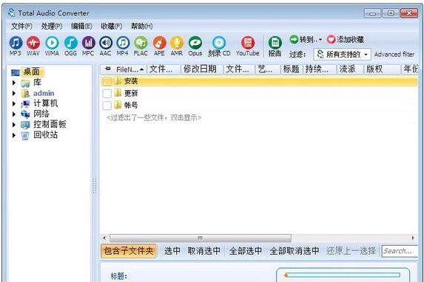Check the box for 更新 folder
The height and width of the screenshot is (282, 424).
click(107, 93)
